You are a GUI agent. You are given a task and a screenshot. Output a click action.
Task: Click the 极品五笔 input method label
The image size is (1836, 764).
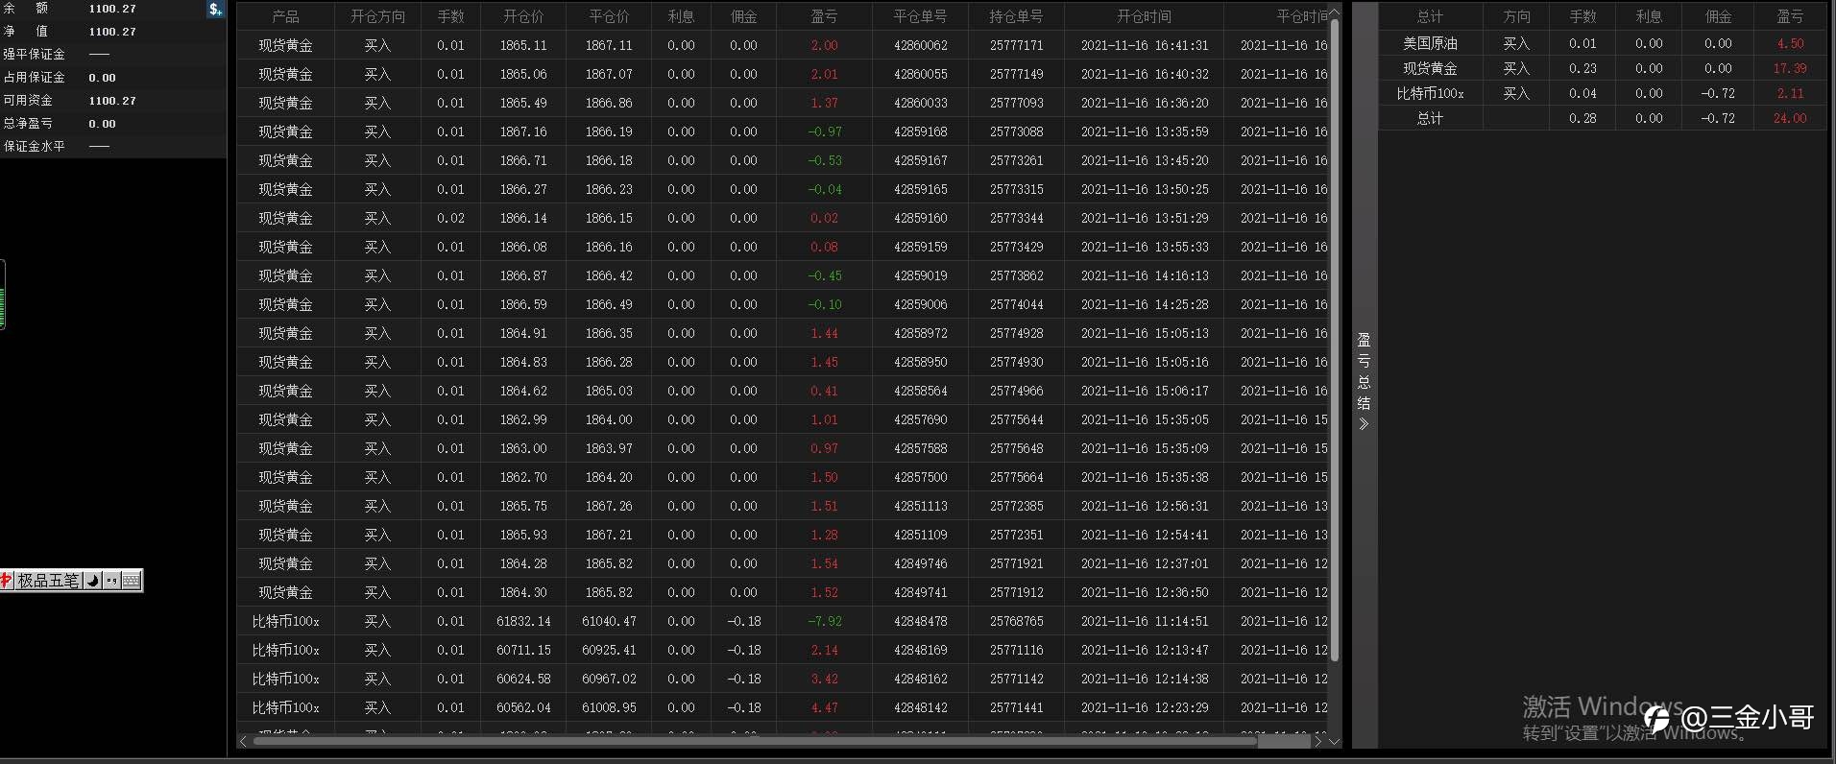[x=48, y=581]
